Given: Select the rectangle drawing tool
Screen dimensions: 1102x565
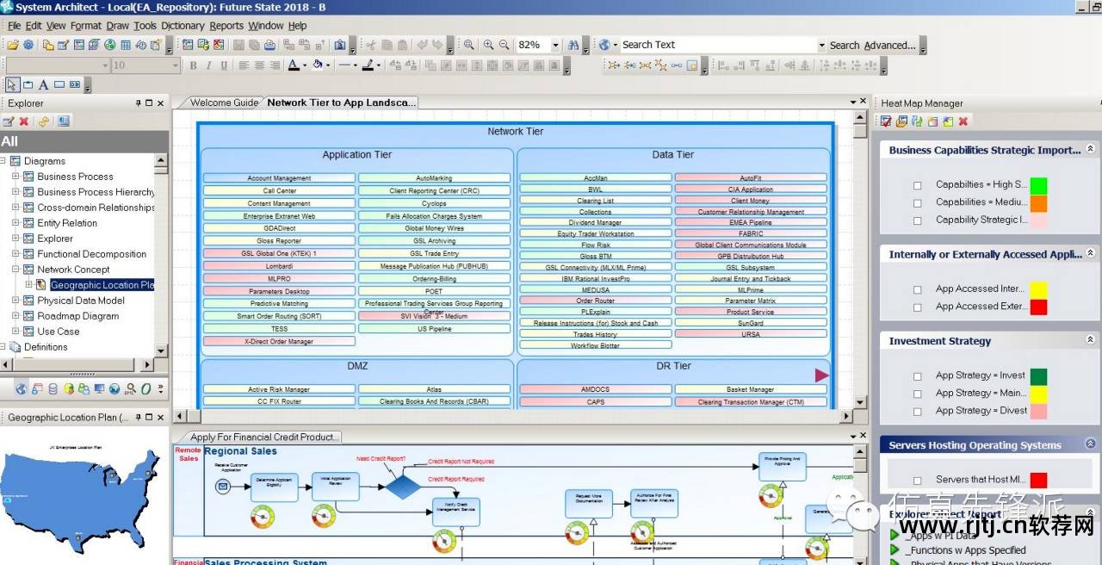Looking at the screenshot, I should pyautogui.click(x=59, y=84).
